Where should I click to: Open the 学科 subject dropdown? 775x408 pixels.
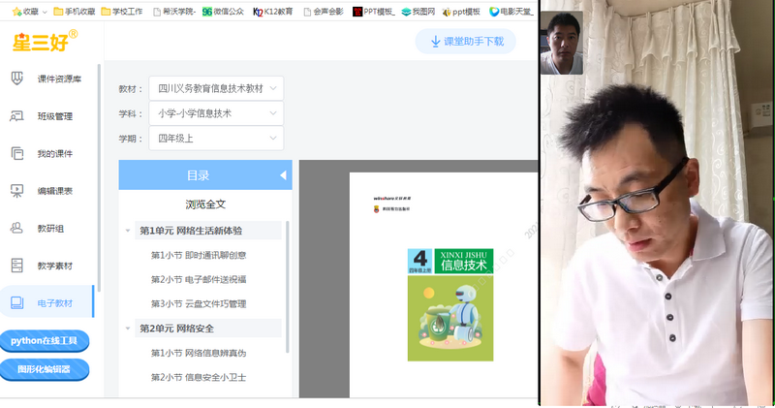(216, 113)
